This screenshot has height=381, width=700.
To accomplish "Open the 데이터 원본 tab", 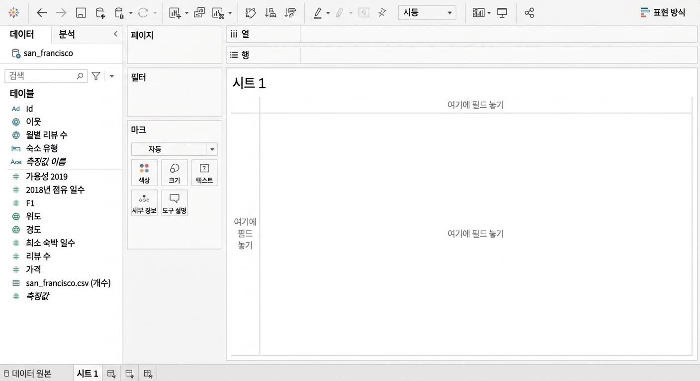I will click(28, 374).
